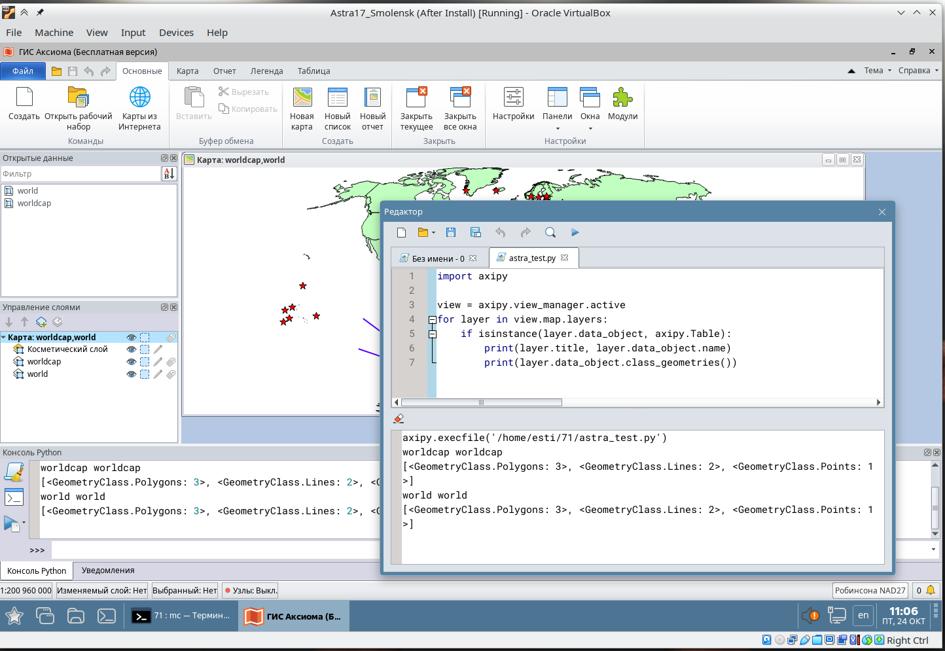The width and height of the screenshot is (945, 651).
Task: Toggle visibility of the worldcap layer
Action: (131, 362)
